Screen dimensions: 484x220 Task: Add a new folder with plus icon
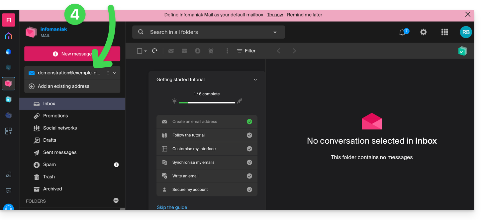coord(116,200)
